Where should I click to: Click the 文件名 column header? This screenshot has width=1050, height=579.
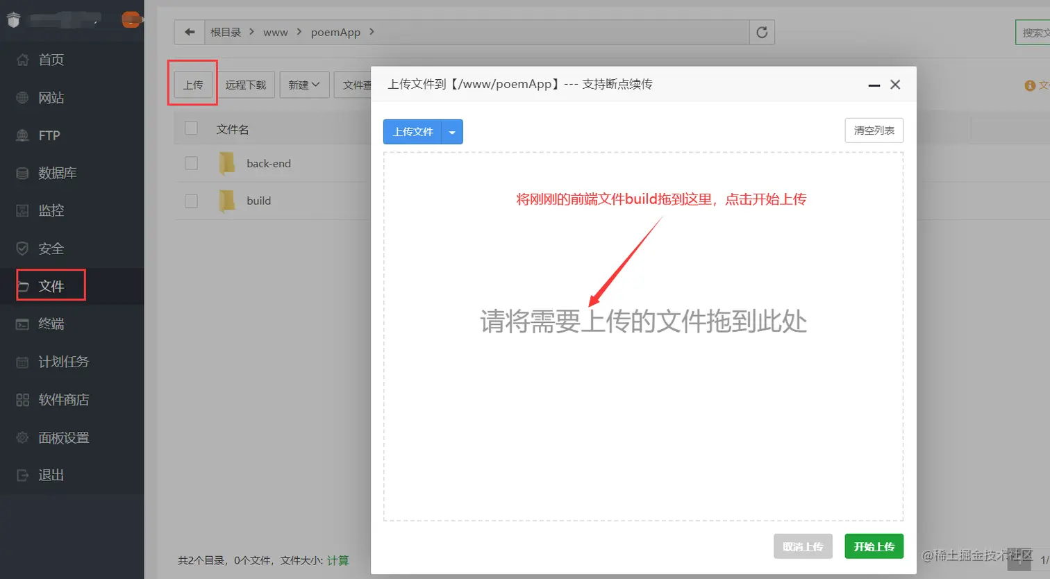tap(233, 129)
